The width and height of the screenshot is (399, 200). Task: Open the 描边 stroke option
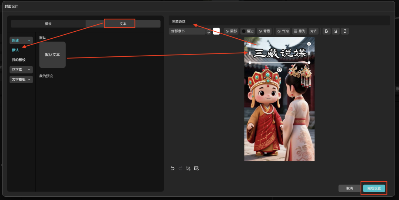point(248,31)
